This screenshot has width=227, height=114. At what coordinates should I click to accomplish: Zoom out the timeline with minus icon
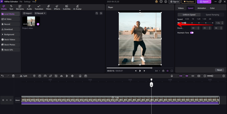click(x=205, y=76)
